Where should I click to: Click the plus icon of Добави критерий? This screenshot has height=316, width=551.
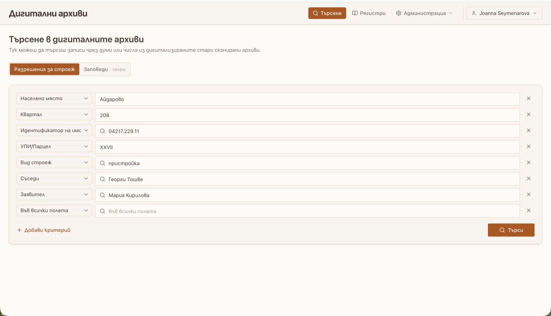point(19,230)
